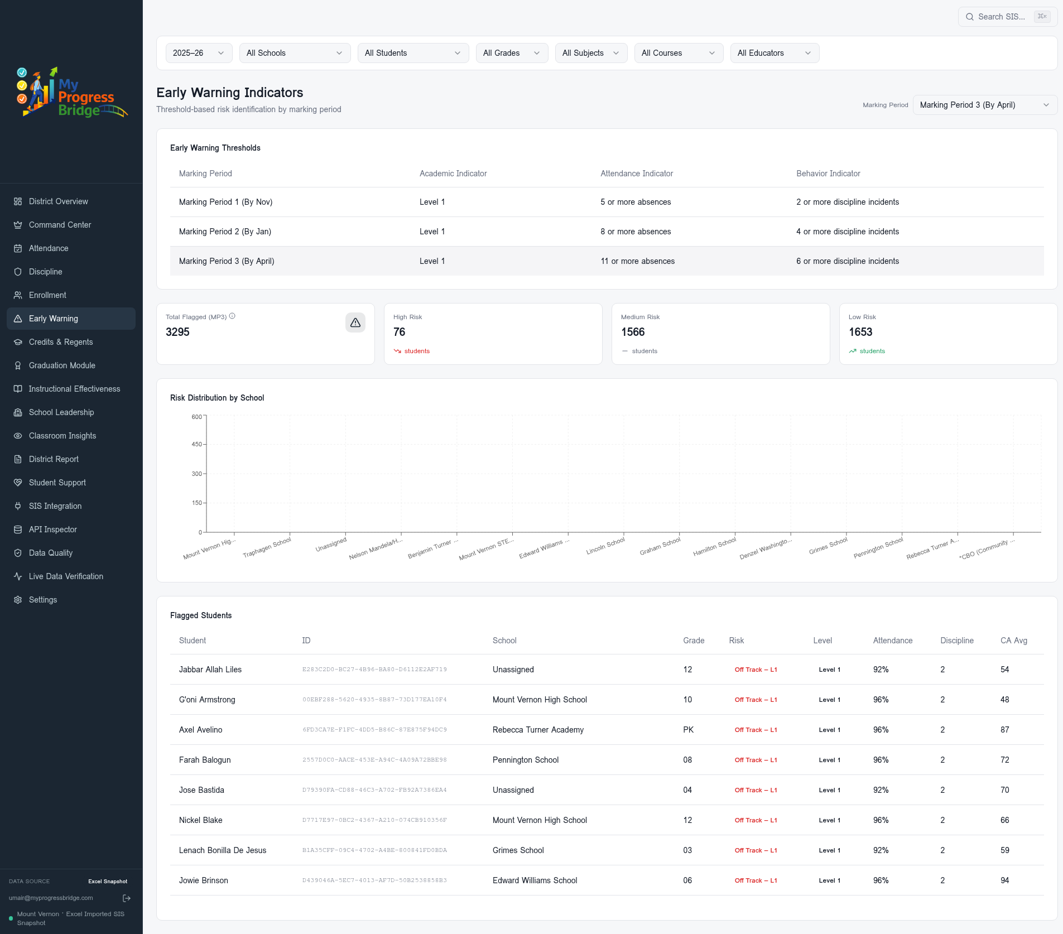1063x934 pixels.
Task: Click Level 1 badge in Nickel Blake row
Action: (829, 820)
